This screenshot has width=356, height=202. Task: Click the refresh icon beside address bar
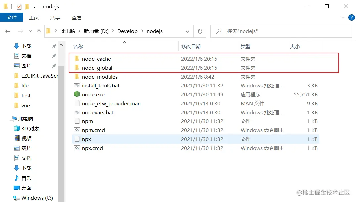click(200, 31)
